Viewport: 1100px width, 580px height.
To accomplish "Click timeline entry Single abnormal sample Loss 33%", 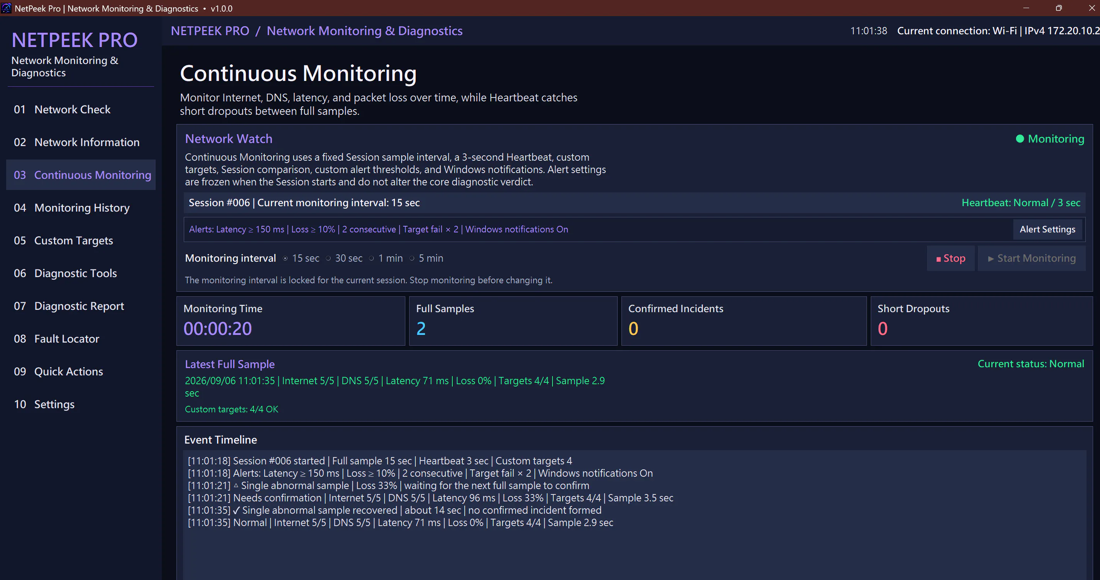I will point(389,486).
